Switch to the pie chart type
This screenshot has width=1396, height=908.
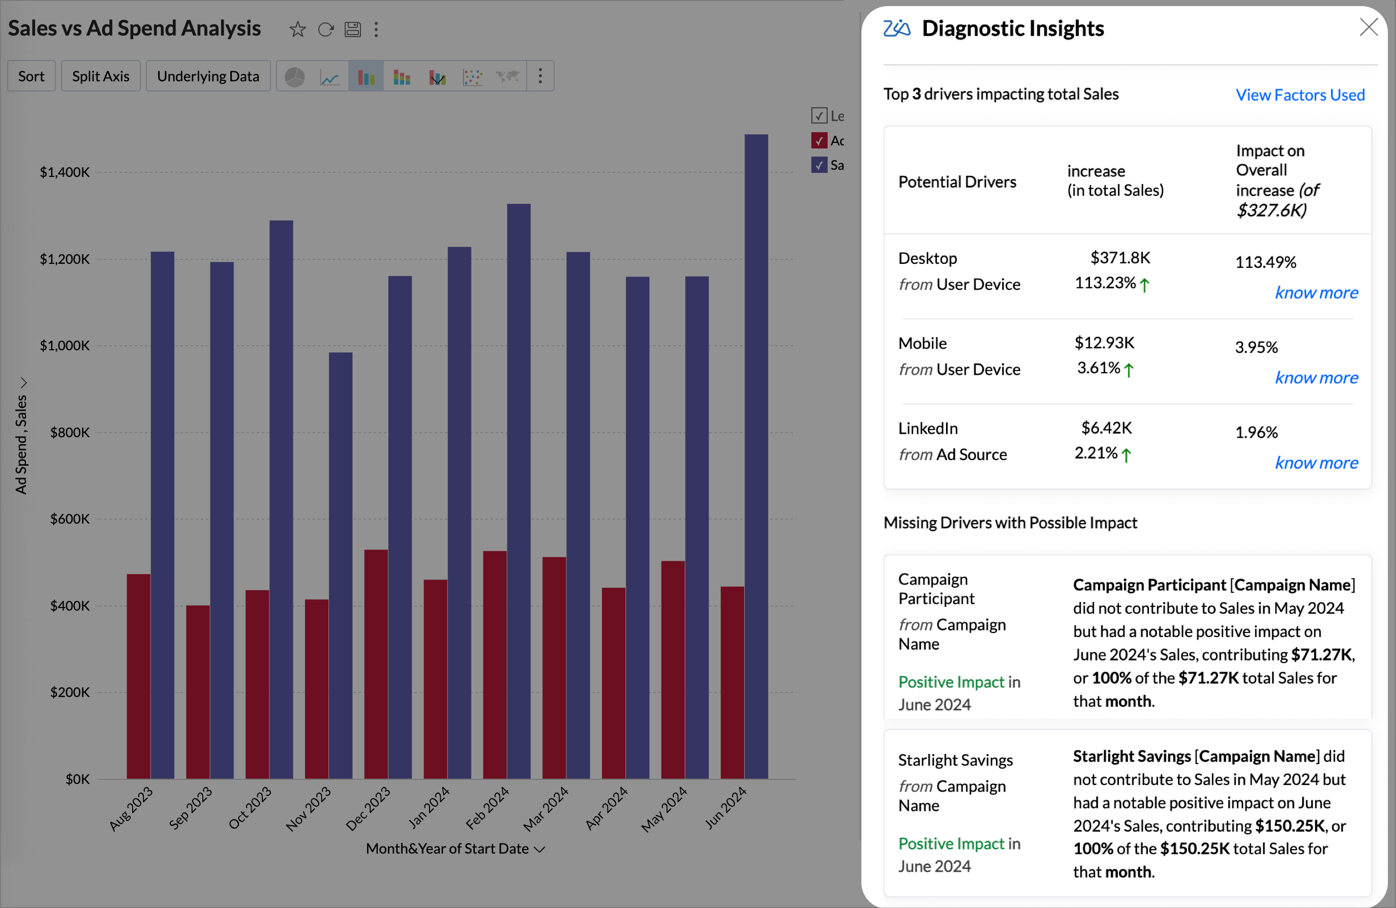tap(294, 77)
